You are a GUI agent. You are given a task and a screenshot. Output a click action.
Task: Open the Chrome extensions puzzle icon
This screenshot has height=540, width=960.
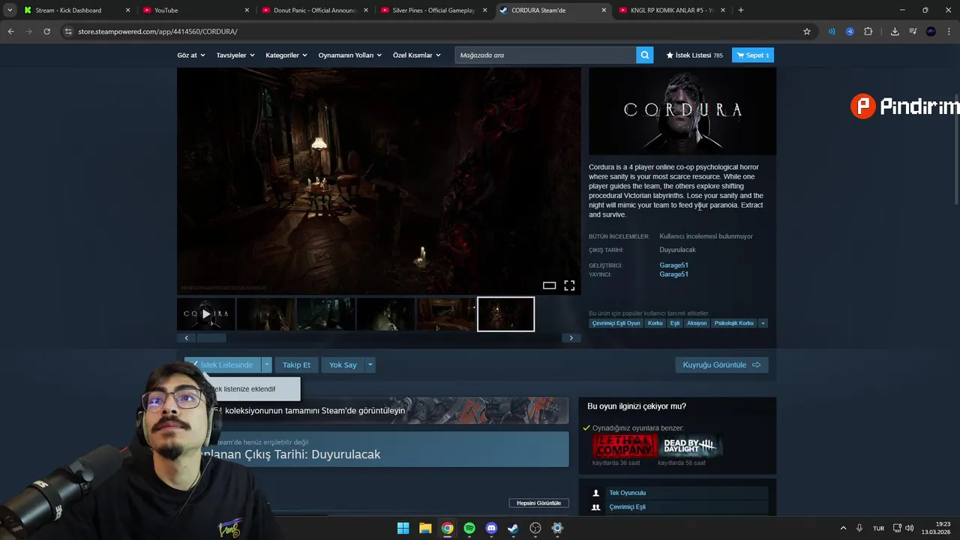coord(868,31)
